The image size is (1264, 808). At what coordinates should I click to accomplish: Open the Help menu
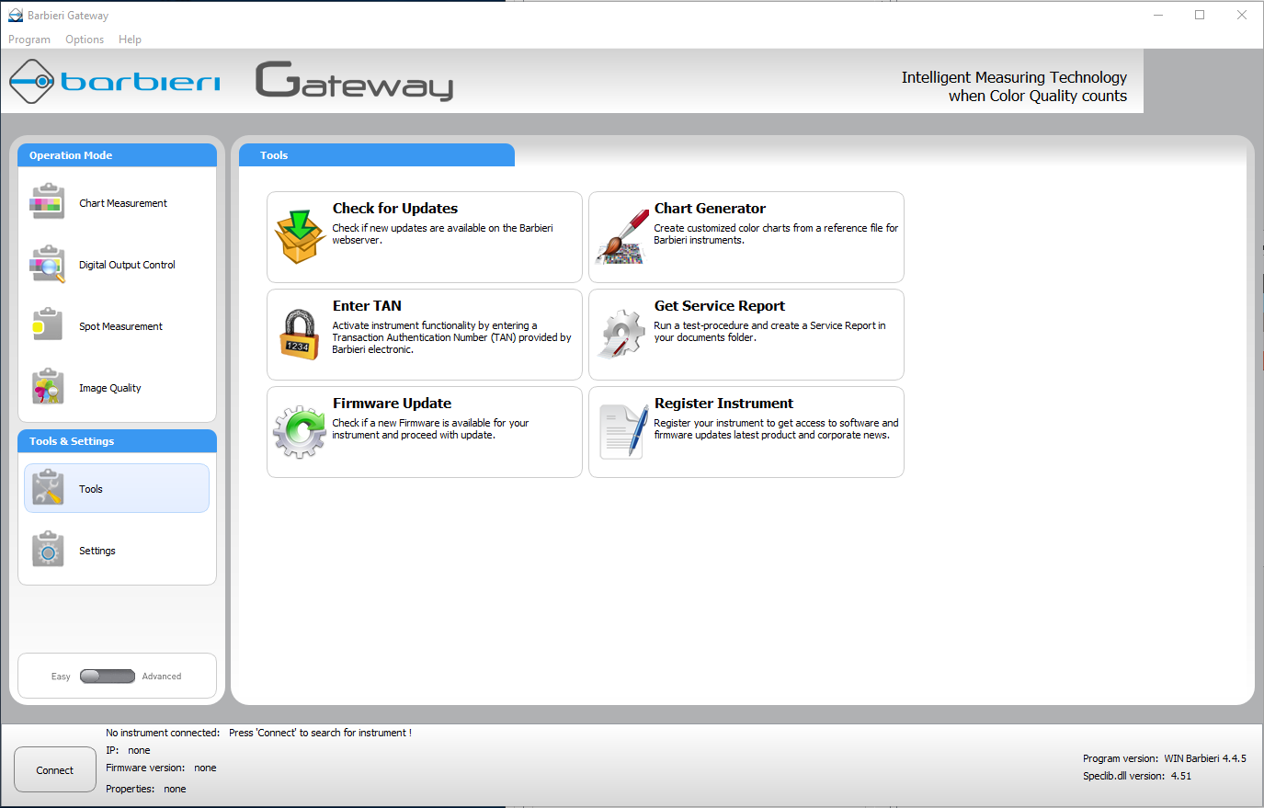(x=131, y=40)
